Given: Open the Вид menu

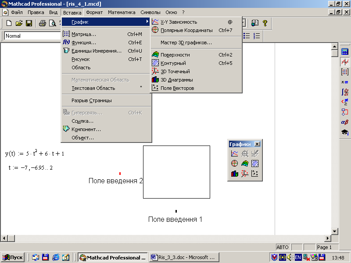Looking at the screenshot, I should click(53, 12).
